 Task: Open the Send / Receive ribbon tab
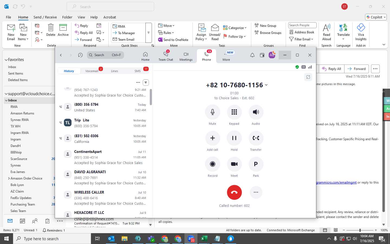coord(45,17)
